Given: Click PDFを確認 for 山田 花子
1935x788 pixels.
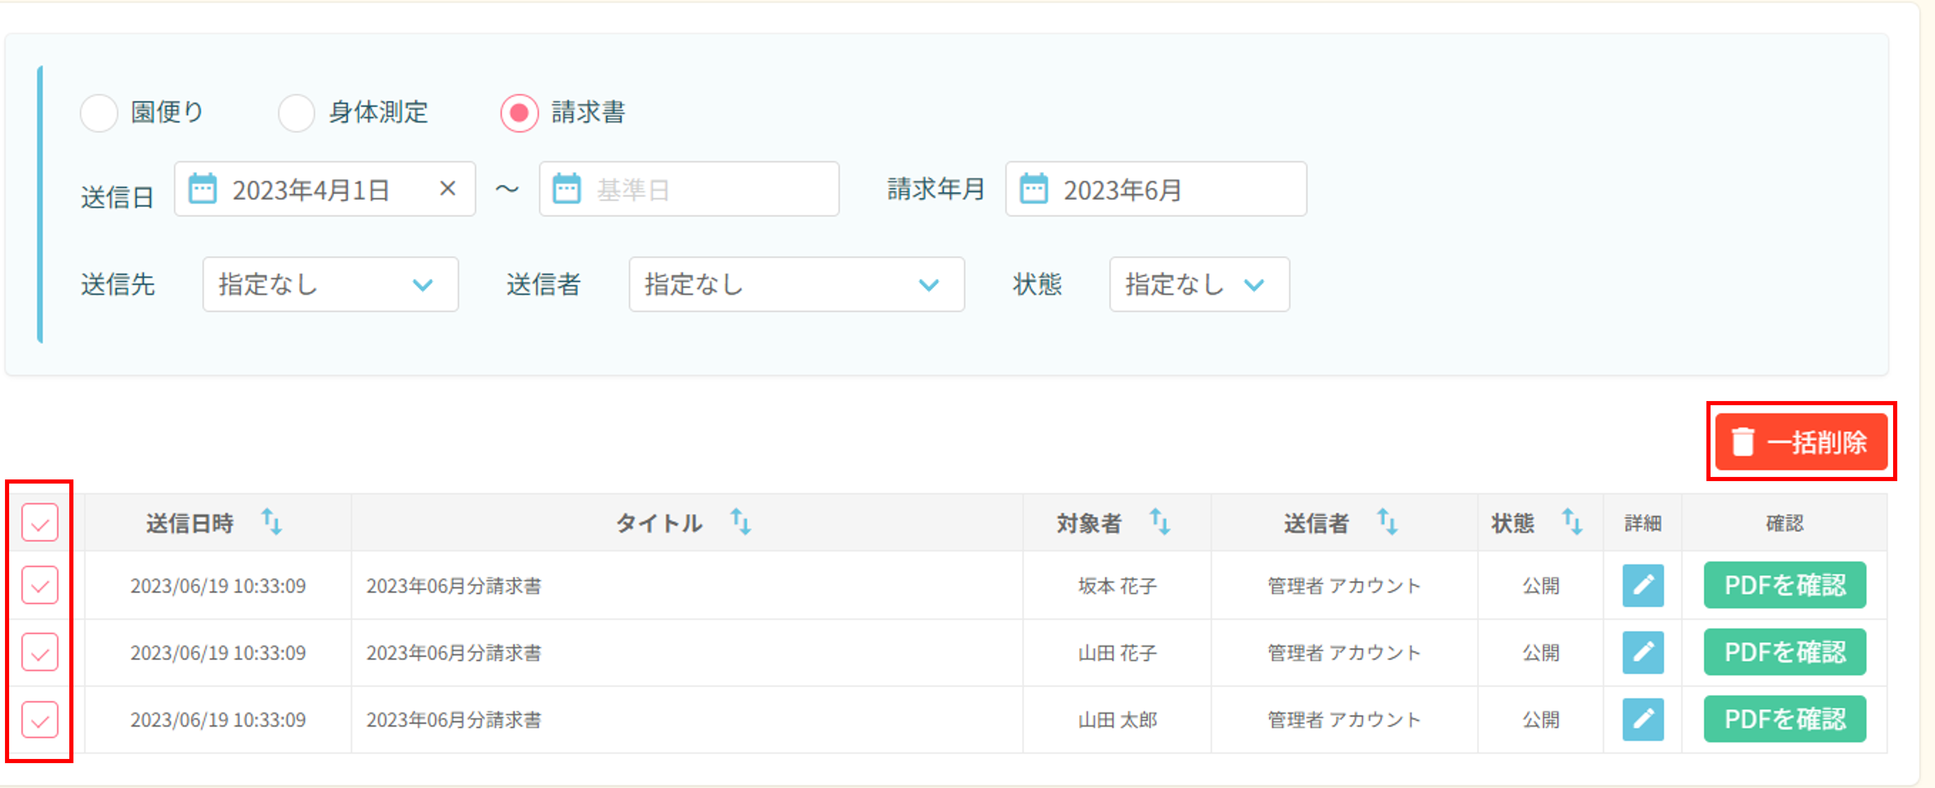Looking at the screenshot, I should (1785, 652).
